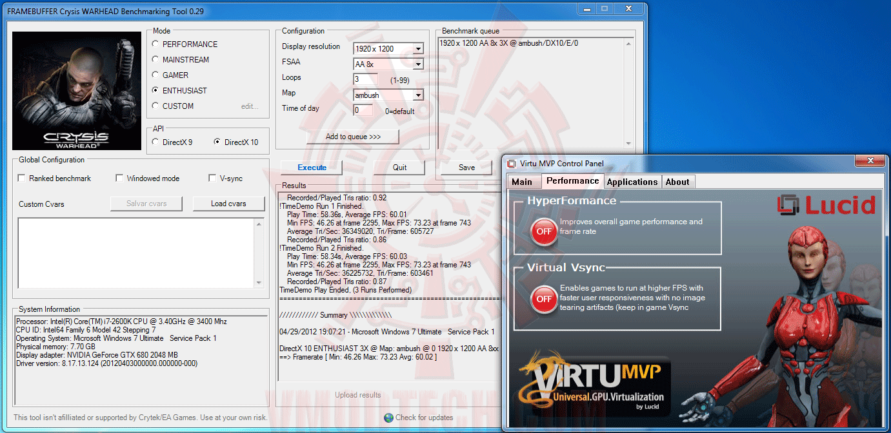The width and height of the screenshot is (891, 433).
Task: Click the Loops input field
Action: [366, 79]
